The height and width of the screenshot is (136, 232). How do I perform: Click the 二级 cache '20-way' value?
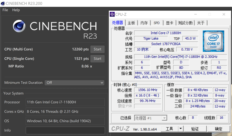pos(220,101)
